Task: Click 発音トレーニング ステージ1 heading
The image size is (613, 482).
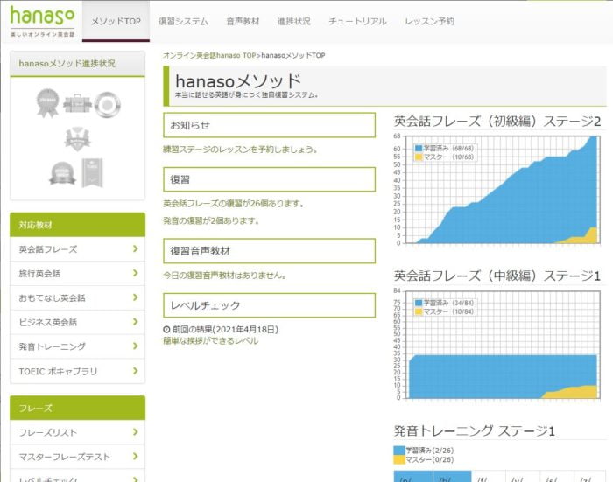Action: (x=475, y=431)
